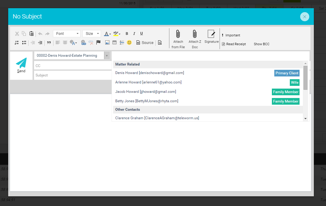Click the recipient To field
Image resolution: width=326 pixels, height=206 pixels.
(210, 56)
